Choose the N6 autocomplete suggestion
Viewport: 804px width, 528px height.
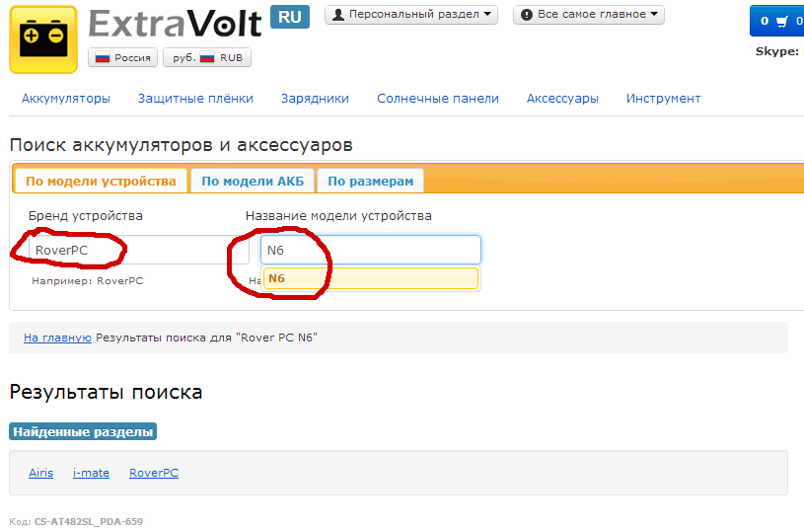tap(371, 278)
